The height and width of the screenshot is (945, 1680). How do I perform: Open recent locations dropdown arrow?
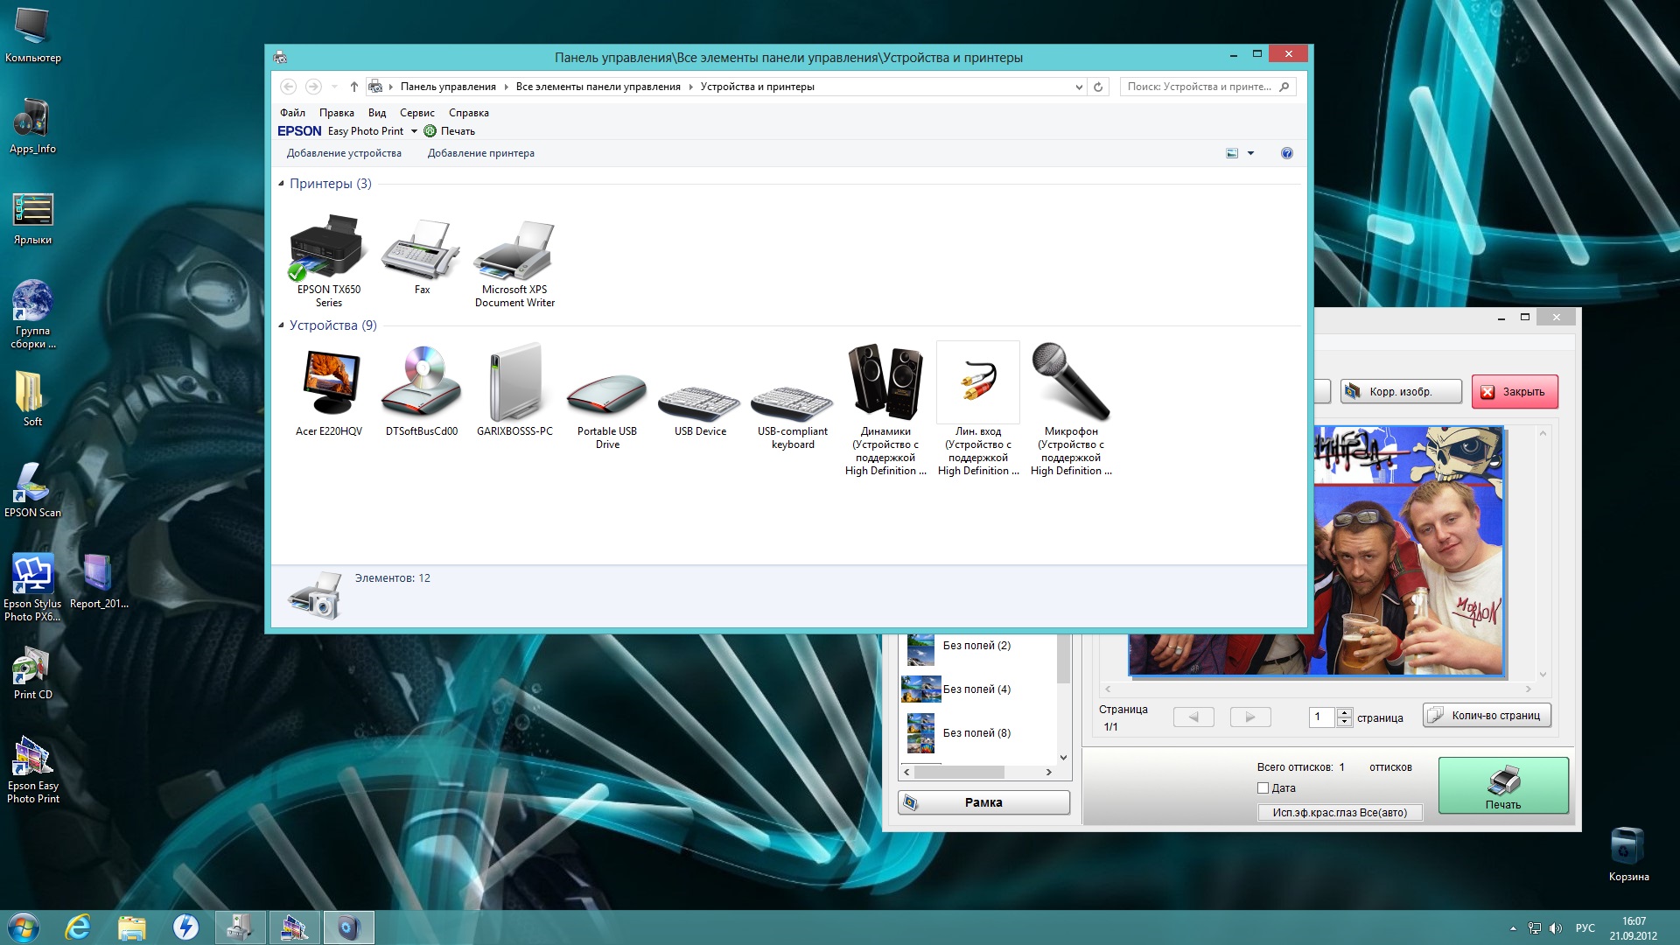[334, 87]
